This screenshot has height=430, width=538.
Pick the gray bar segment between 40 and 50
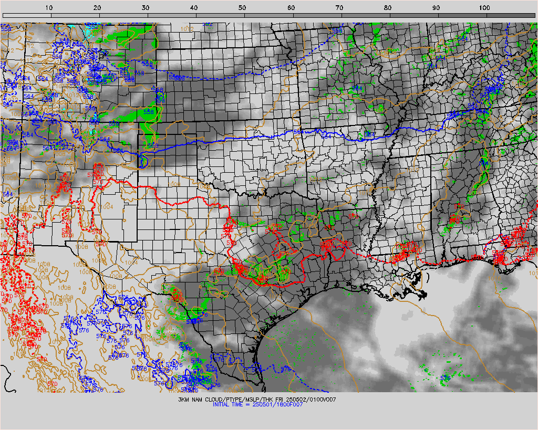(x=221, y=15)
